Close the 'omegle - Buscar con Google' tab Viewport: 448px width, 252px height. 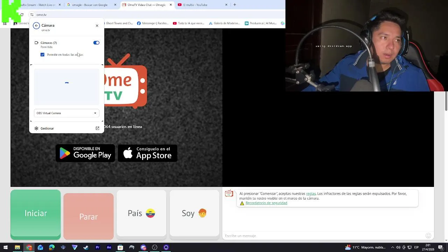coord(115,5)
